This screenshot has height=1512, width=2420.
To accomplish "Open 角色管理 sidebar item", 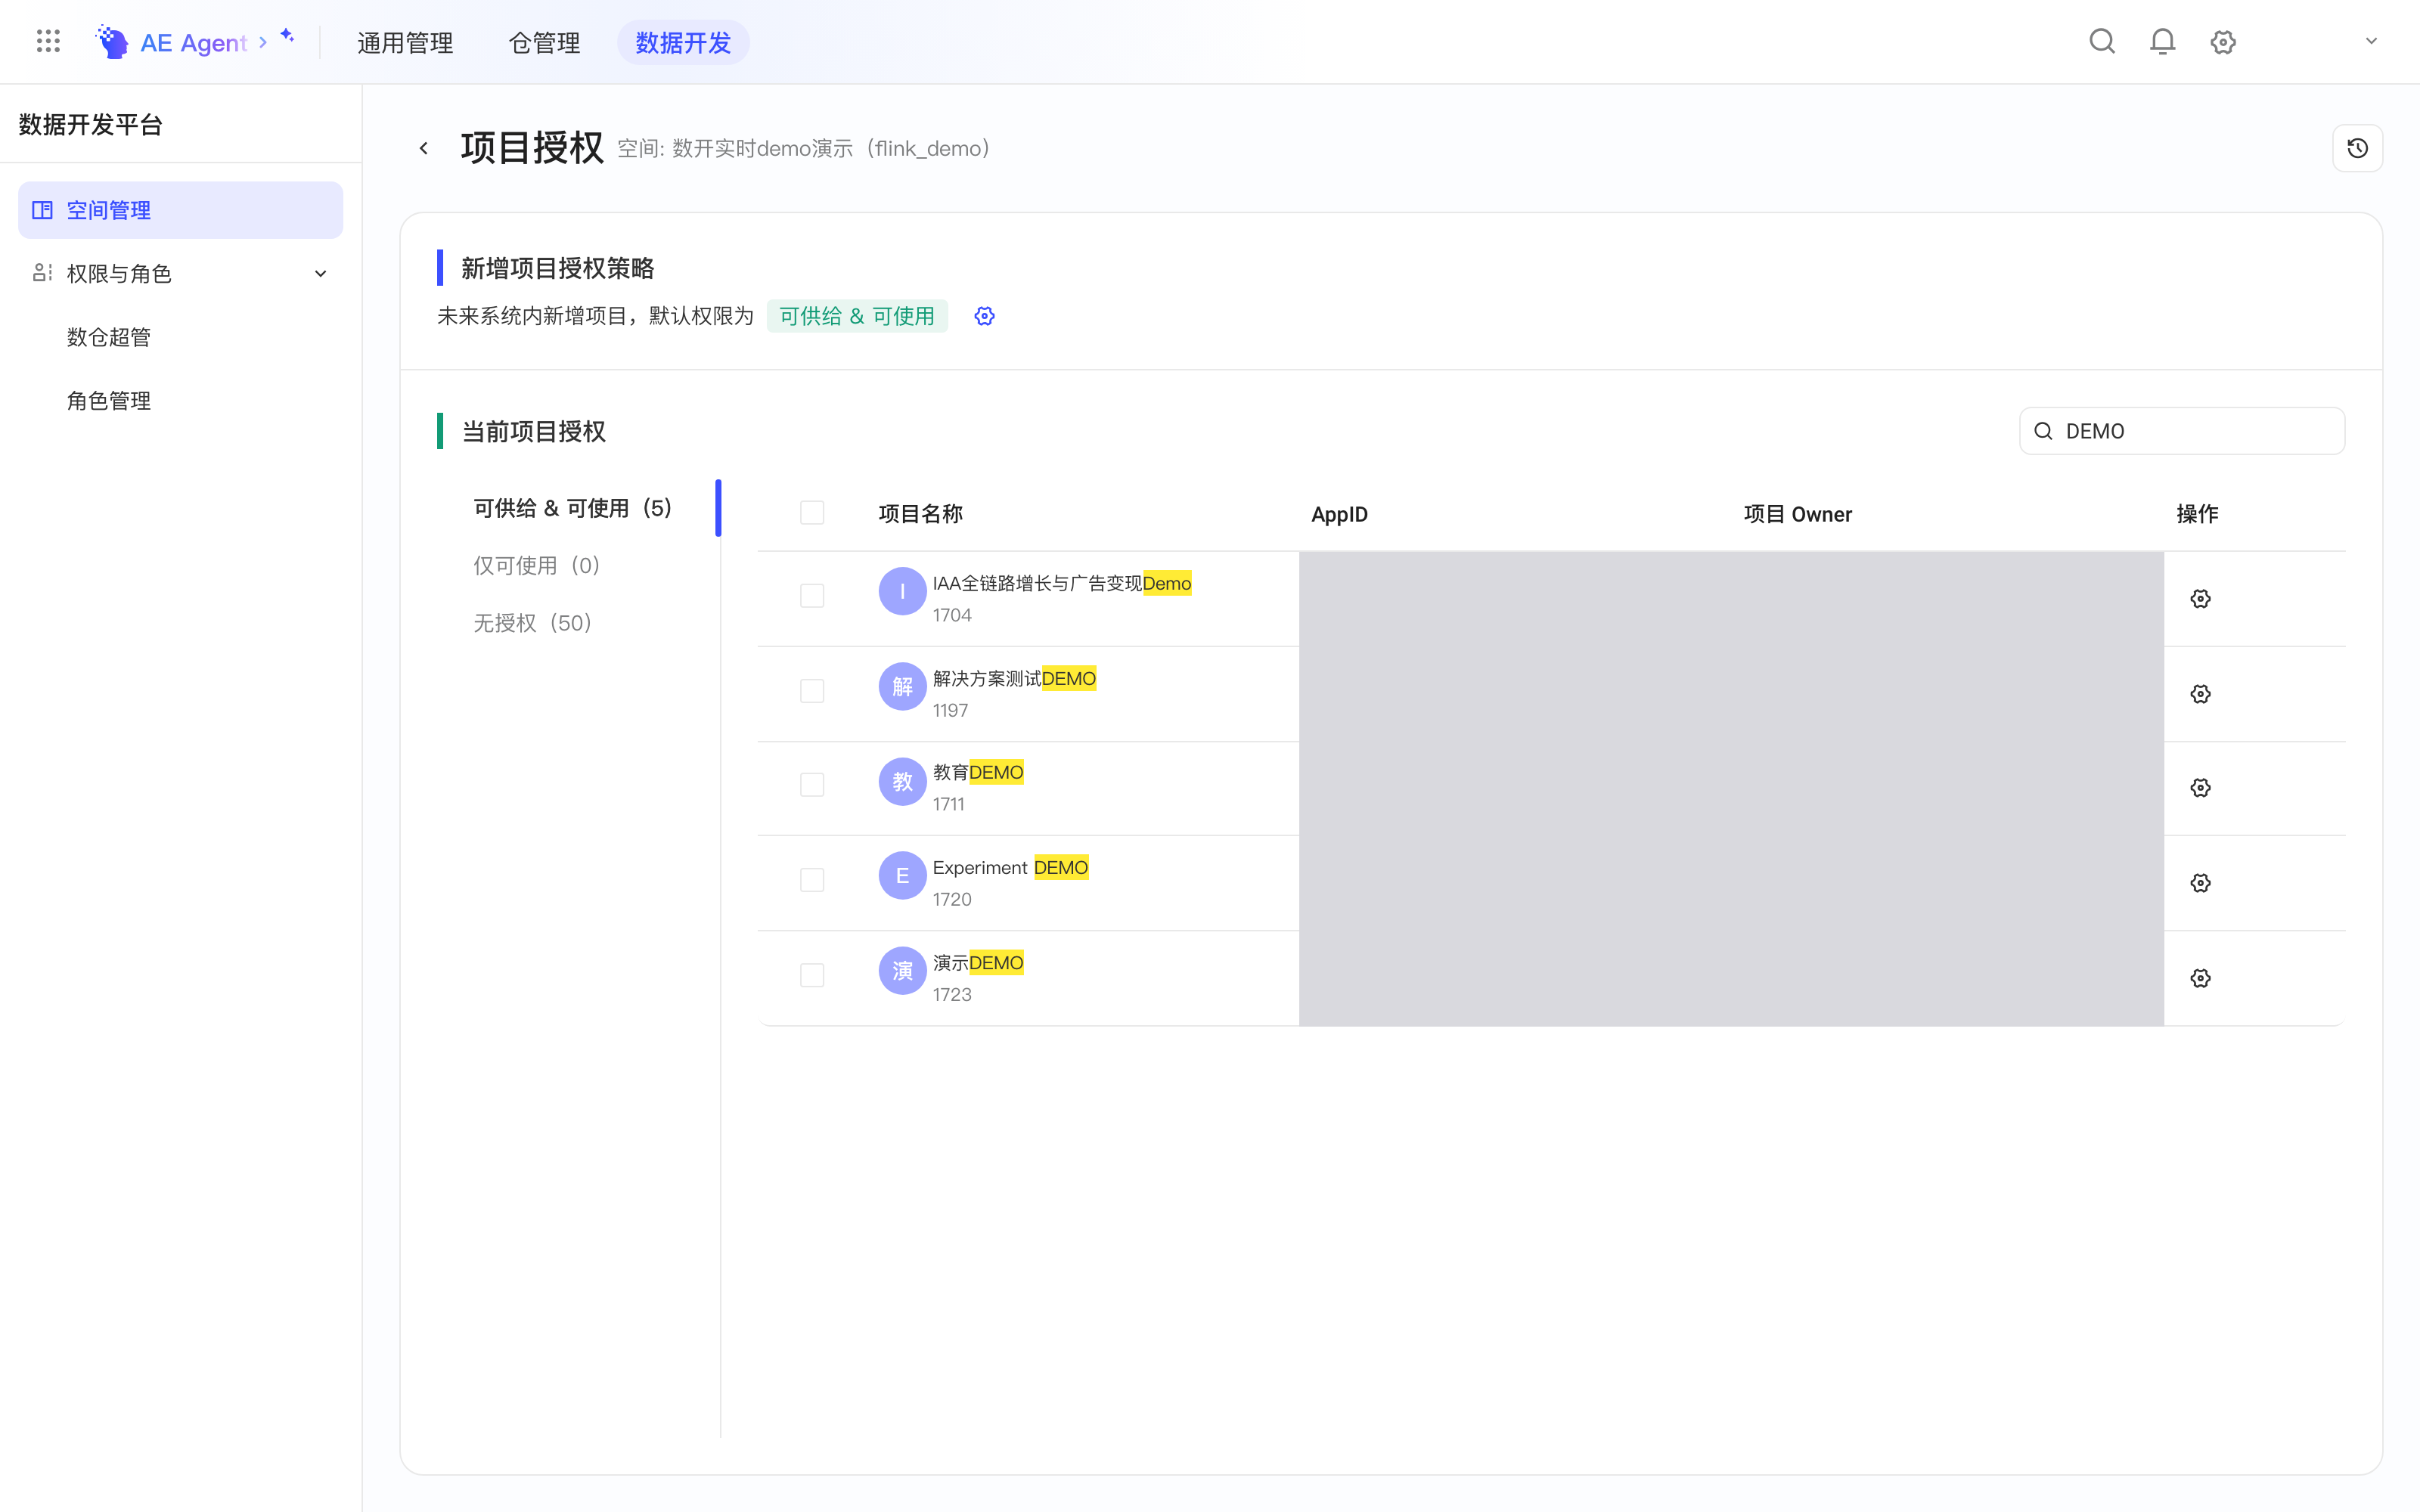I will [x=108, y=400].
